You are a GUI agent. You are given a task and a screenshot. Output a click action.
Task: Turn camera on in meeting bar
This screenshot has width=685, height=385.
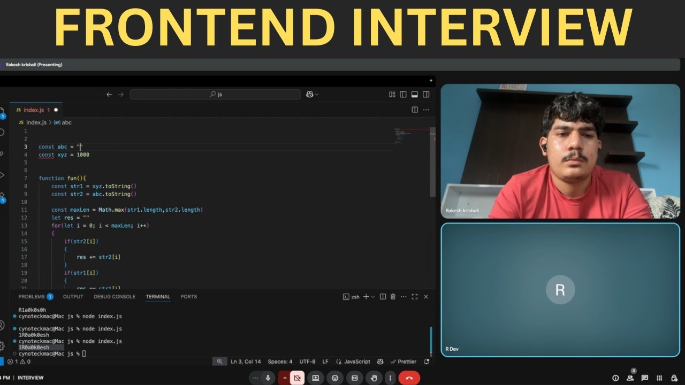(x=298, y=378)
